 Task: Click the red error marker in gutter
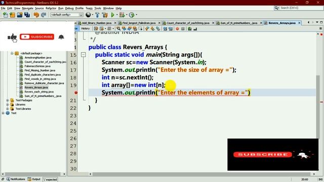(76, 93)
